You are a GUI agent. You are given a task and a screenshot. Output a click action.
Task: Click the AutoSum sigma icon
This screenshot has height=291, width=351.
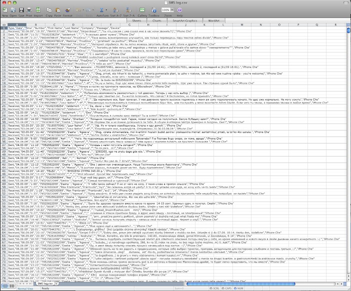[101, 10]
